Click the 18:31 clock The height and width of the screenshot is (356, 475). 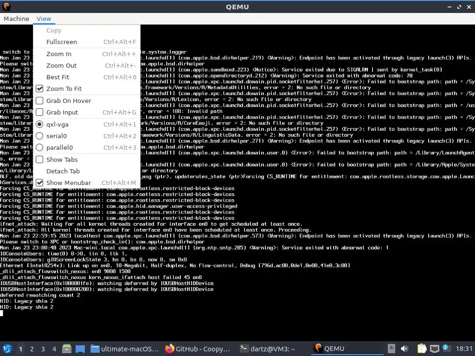tap(464, 349)
